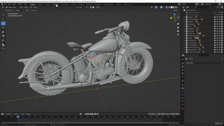Expand the Front Fork collection
This screenshot has width=224, height=126.
click(x=184, y=34)
